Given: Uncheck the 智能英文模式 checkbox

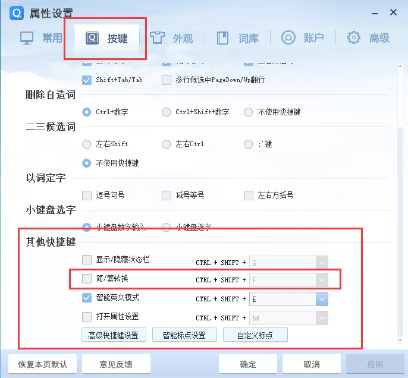Looking at the screenshot, I should tap(87, 298).
